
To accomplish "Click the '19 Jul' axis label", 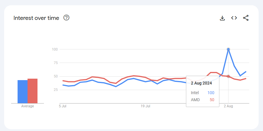I will click(x=146, y=106).
